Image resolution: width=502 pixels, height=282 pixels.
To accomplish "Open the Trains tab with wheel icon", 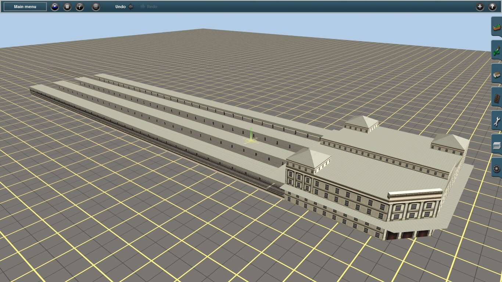I will click(x=497, y=168).
